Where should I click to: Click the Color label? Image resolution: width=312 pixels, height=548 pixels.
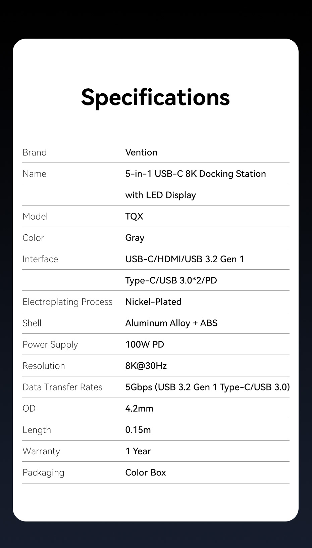point(33,238)
